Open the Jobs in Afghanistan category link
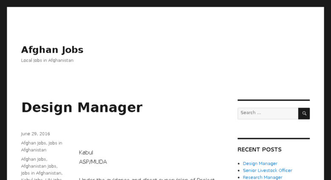 42,146
